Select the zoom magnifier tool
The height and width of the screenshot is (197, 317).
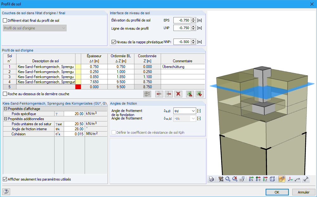[x=228, y=179]
